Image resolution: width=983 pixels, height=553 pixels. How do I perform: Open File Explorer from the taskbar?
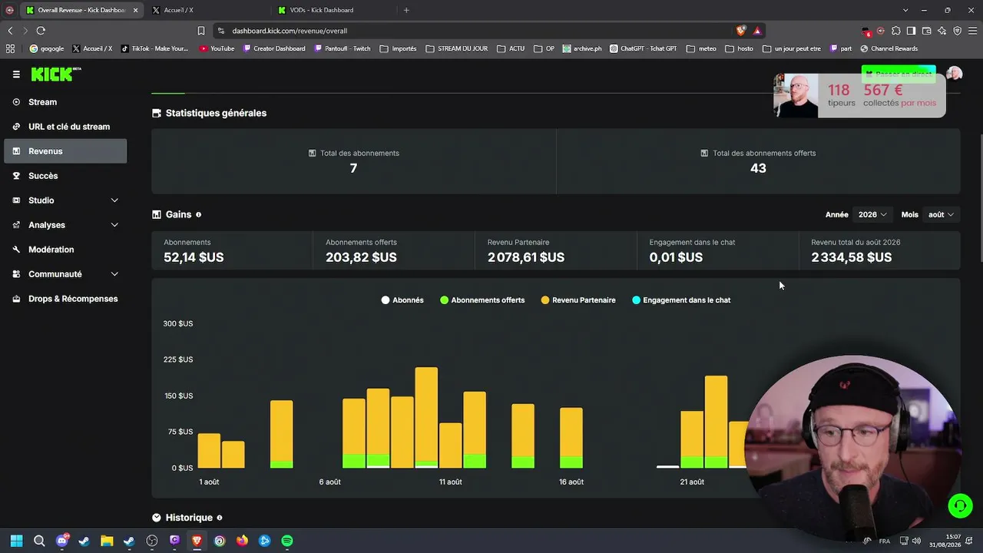(107, 541)
